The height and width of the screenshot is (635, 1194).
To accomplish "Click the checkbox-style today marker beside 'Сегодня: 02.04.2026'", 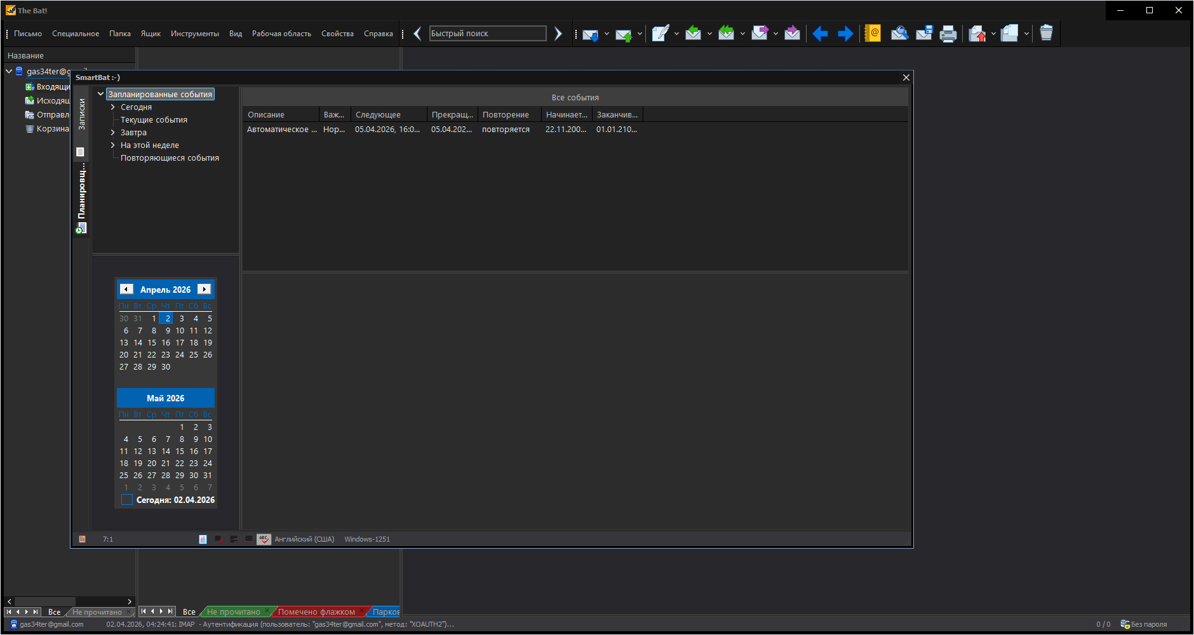I will coord(127,500).
